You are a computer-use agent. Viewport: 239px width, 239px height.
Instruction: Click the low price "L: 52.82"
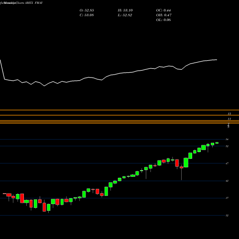[x=125, y=15]
